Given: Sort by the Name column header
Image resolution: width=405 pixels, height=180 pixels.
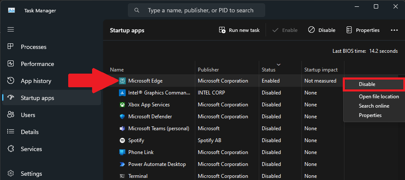Looking at the screenshot, I should [117, 70].
